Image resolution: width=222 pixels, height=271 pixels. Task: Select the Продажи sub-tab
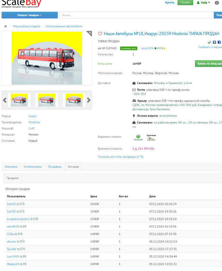click(x=13, y=178)
